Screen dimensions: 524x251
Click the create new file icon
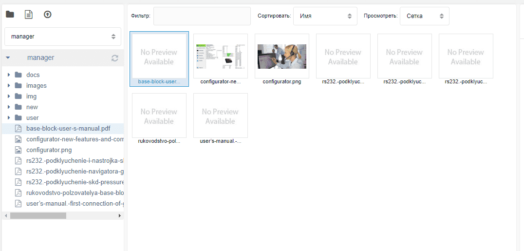pos(29,15)
